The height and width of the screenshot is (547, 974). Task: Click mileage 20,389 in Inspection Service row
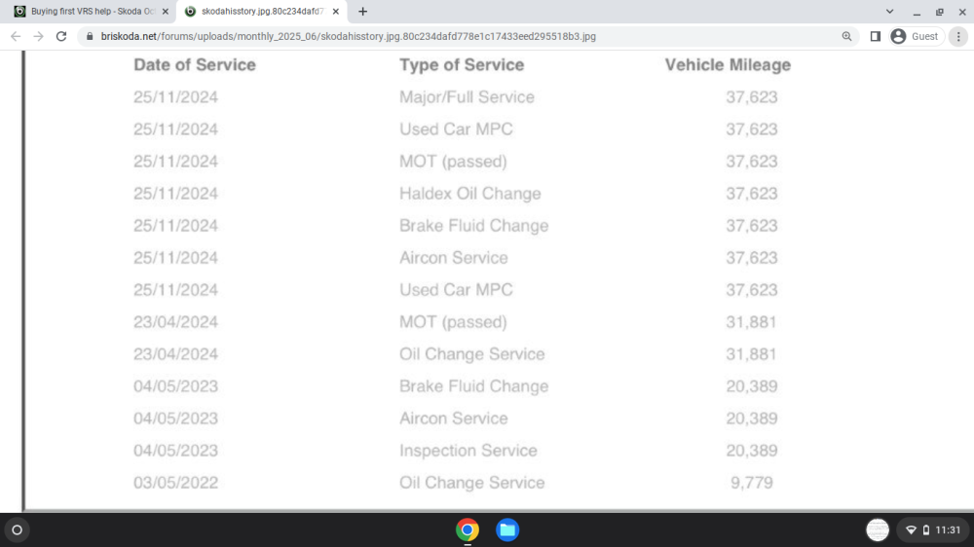tap(752, 450)
